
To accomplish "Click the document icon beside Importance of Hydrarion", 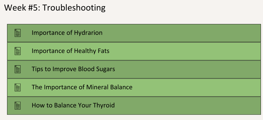I will tap(18, 33).
